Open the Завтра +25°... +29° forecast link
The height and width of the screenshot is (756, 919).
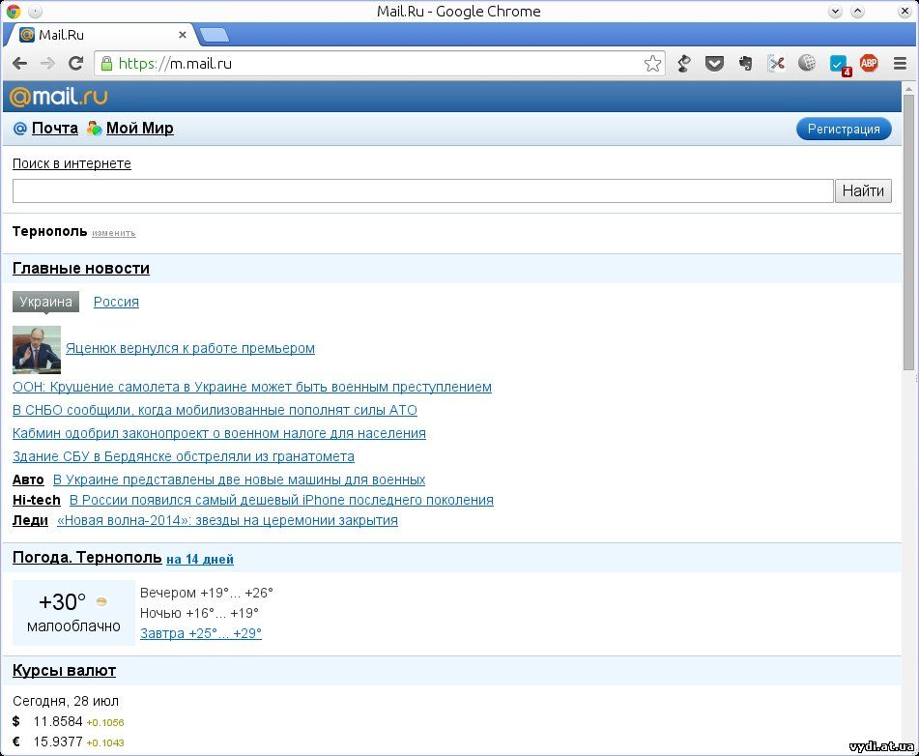[x=201, y=633]
